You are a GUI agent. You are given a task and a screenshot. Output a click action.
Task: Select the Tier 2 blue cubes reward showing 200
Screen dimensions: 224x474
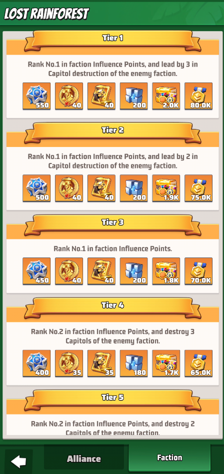tap(133, 188)
